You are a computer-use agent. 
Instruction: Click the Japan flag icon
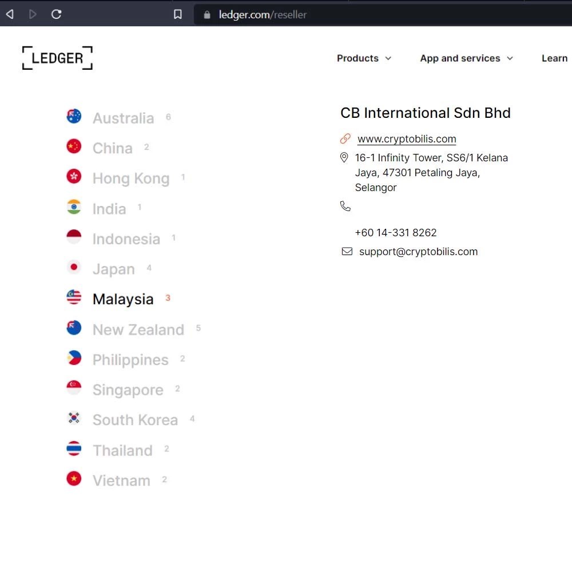coord(74,267)
